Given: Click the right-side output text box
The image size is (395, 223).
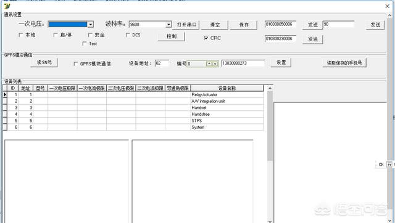Looking at the screenshot, I should coord(330,163).
